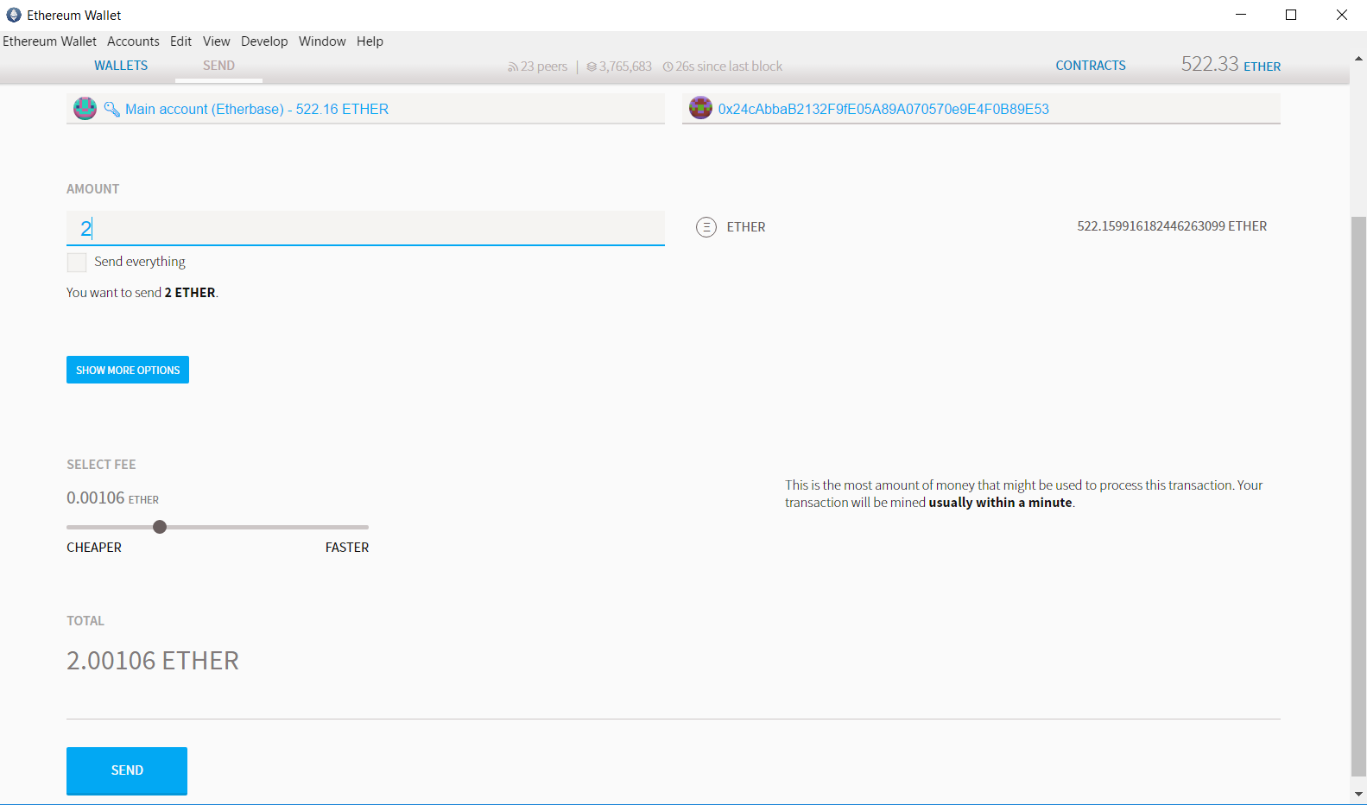Click the 522.159916182446263099 ETHER balance text
The width and height of the screenshot is (1367, 805).
click(x=1172, y=226)
